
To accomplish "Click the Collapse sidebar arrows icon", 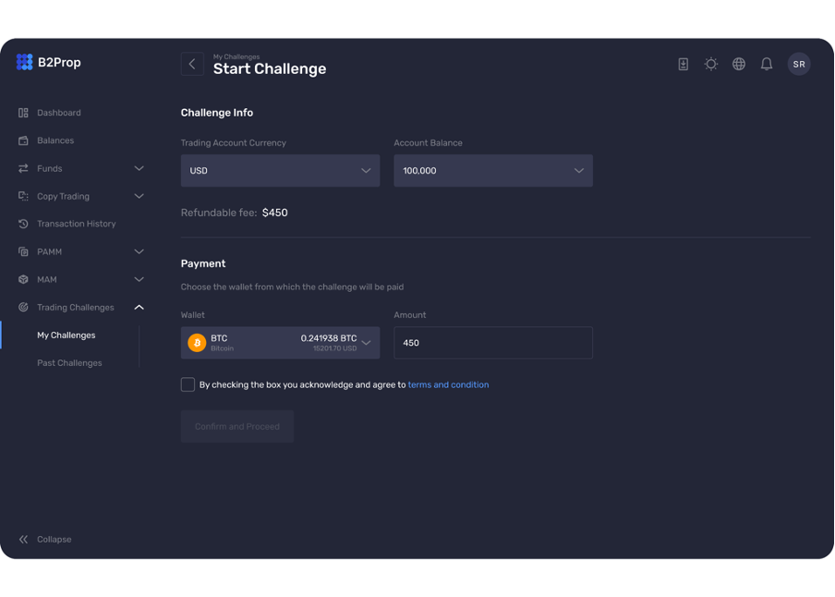I will tap(24, 540).
